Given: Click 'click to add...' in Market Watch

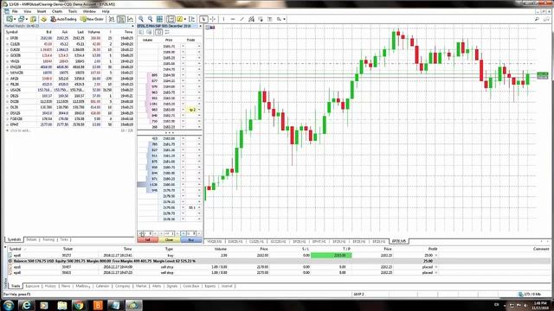Looking at the screenshot, I should 21,130.
